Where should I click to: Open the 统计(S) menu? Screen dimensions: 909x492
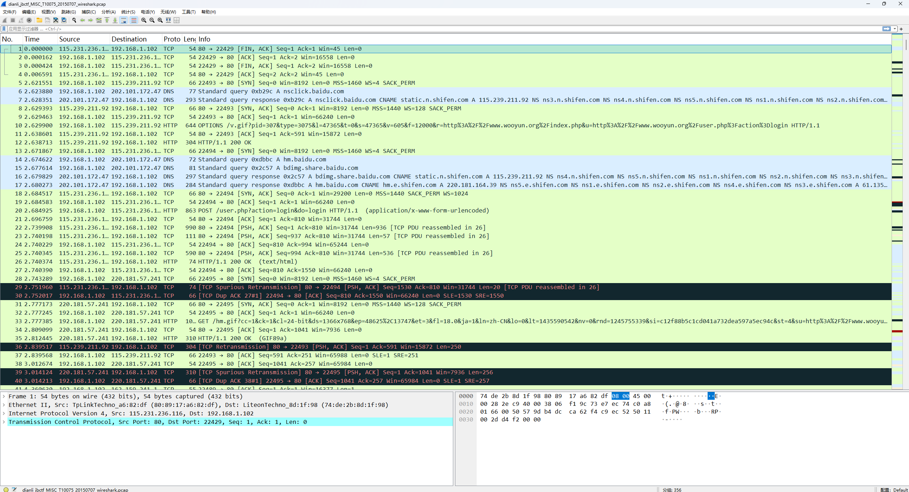point(128,12)
